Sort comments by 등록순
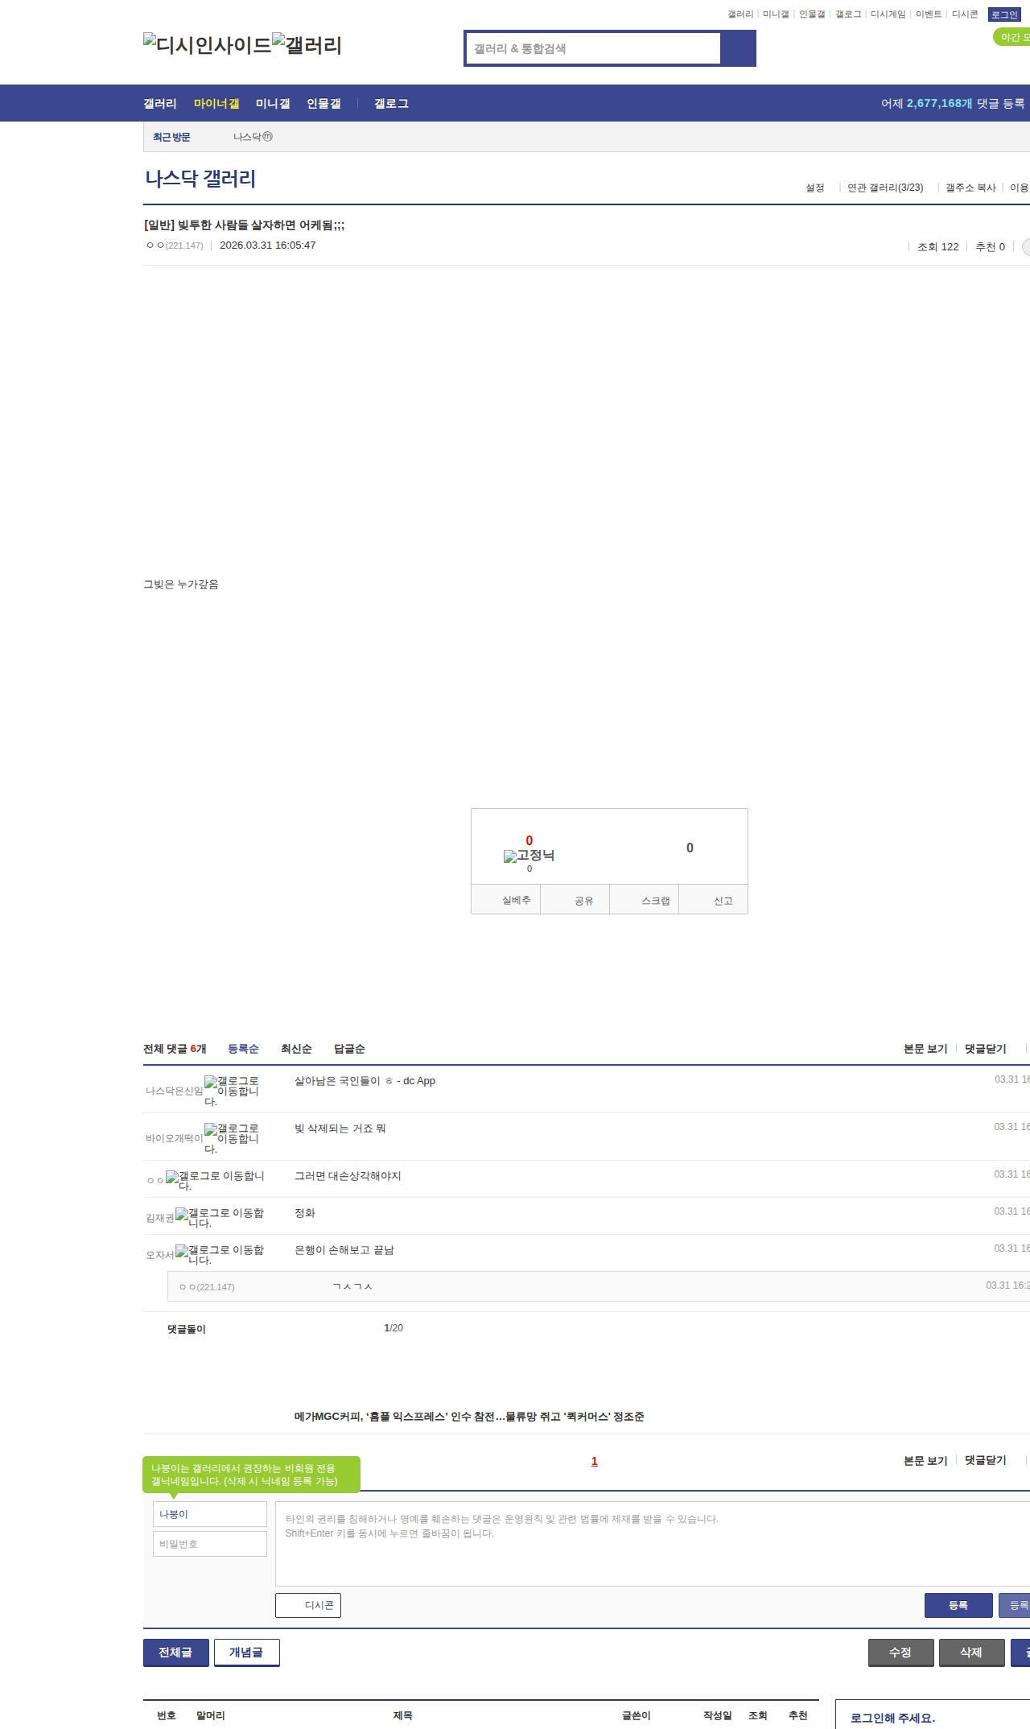Screen dimensions: 1030x1729 243,1049
